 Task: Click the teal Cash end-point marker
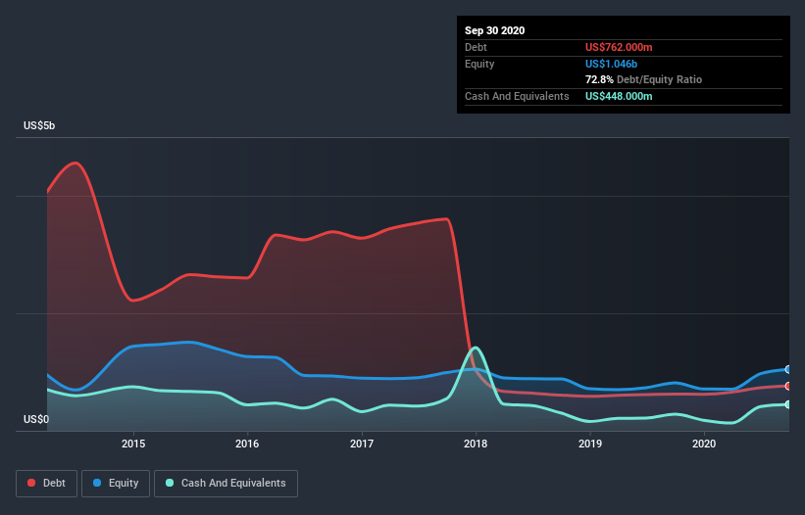pos(788,404)
